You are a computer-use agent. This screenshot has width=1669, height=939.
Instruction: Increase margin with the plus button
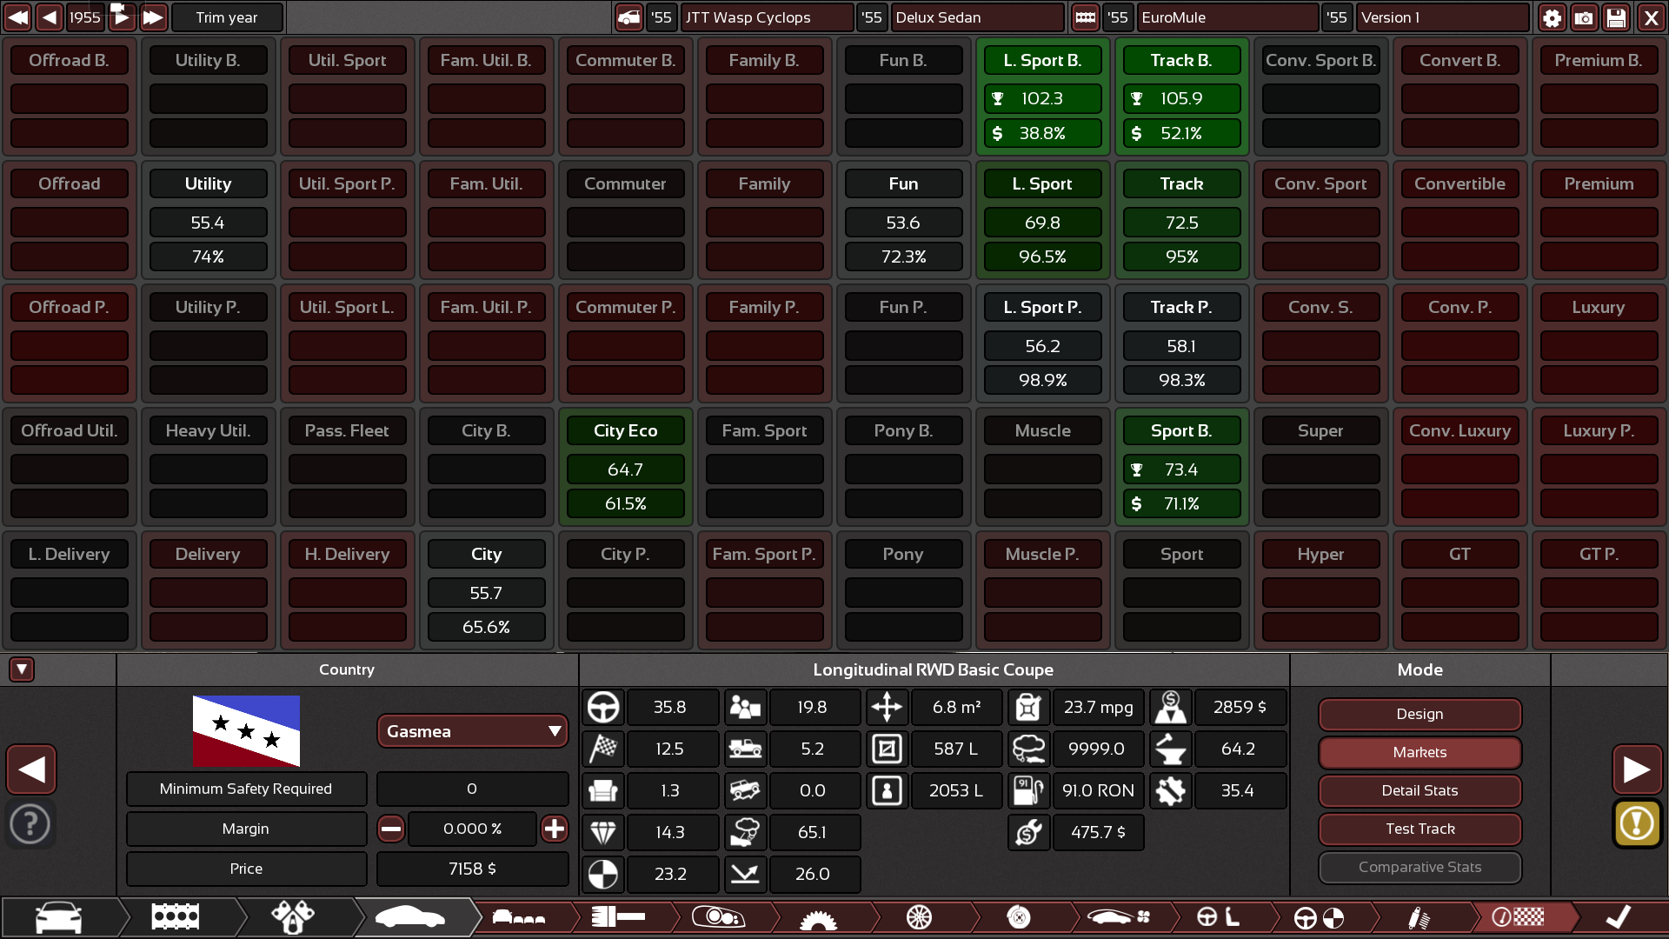point(555,829)
